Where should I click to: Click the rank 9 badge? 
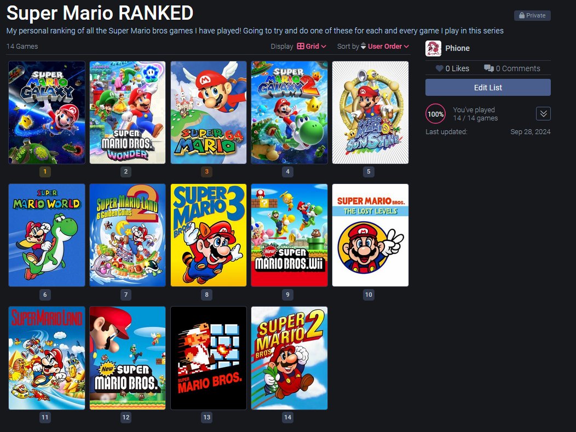coord(287,295)
